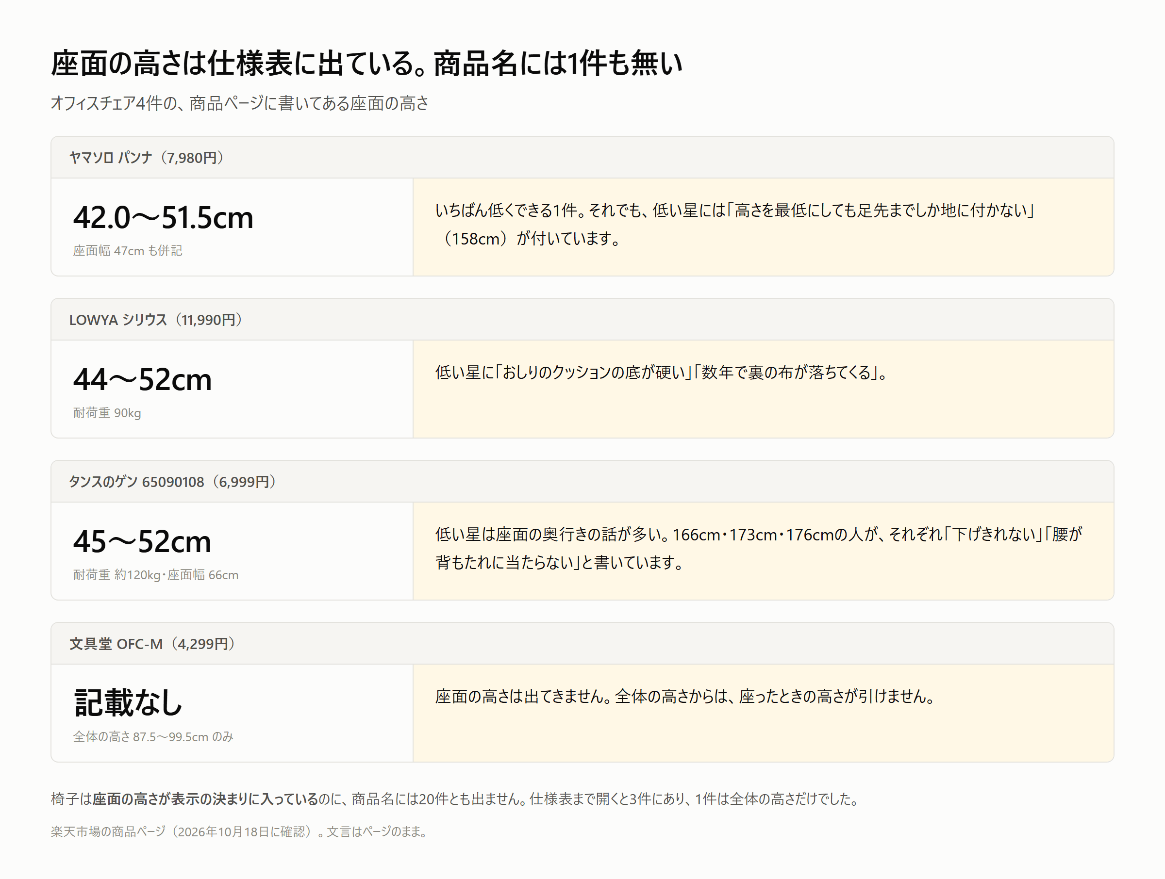Click the subtitle オフィスチェア4件の、商品ページに書いてある座面の高さ
The width and height of the screenshot is (1165, 879).
click(240, 103)
